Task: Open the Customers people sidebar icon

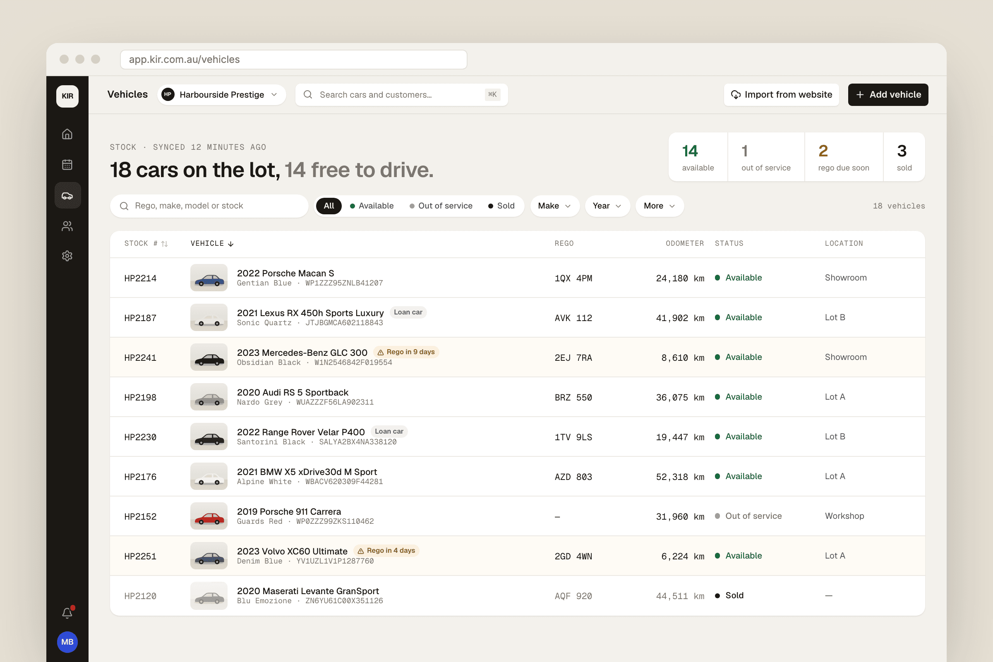Action: 67,226
